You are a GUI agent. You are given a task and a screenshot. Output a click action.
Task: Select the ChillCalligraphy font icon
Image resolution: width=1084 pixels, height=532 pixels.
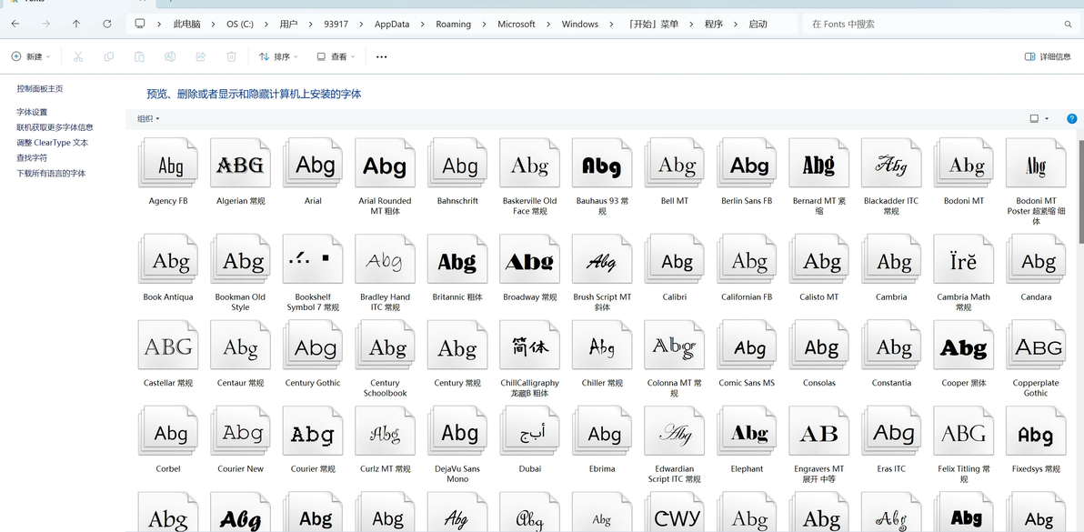529,345
